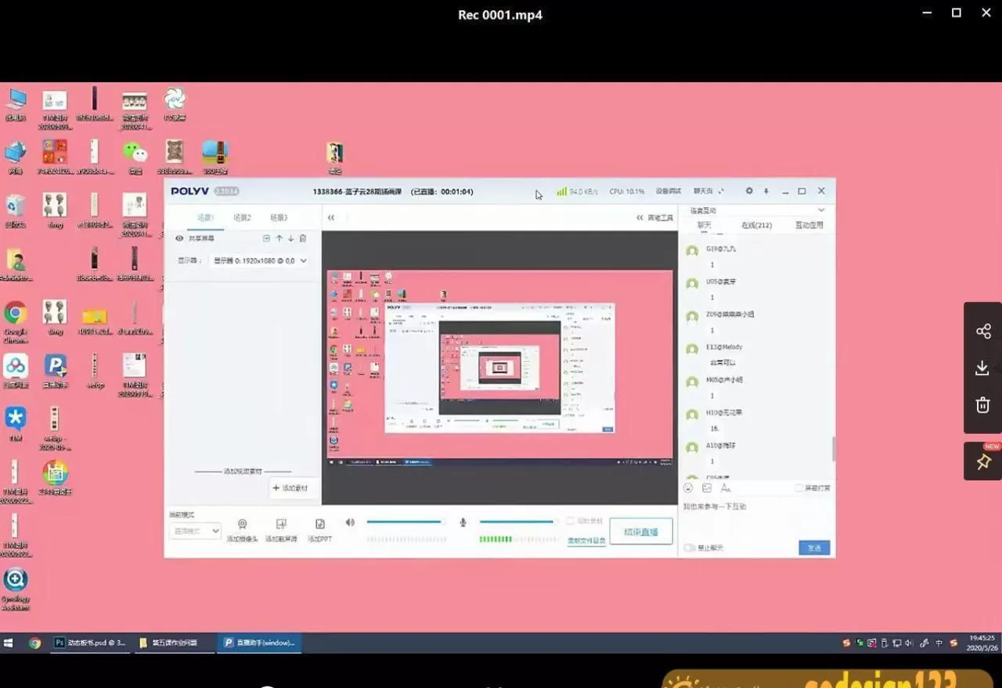Delete the shared screen source via trash icon
Image resolution: width=1002 pixels, height=688 pixels.
click(x=303, y=238)
